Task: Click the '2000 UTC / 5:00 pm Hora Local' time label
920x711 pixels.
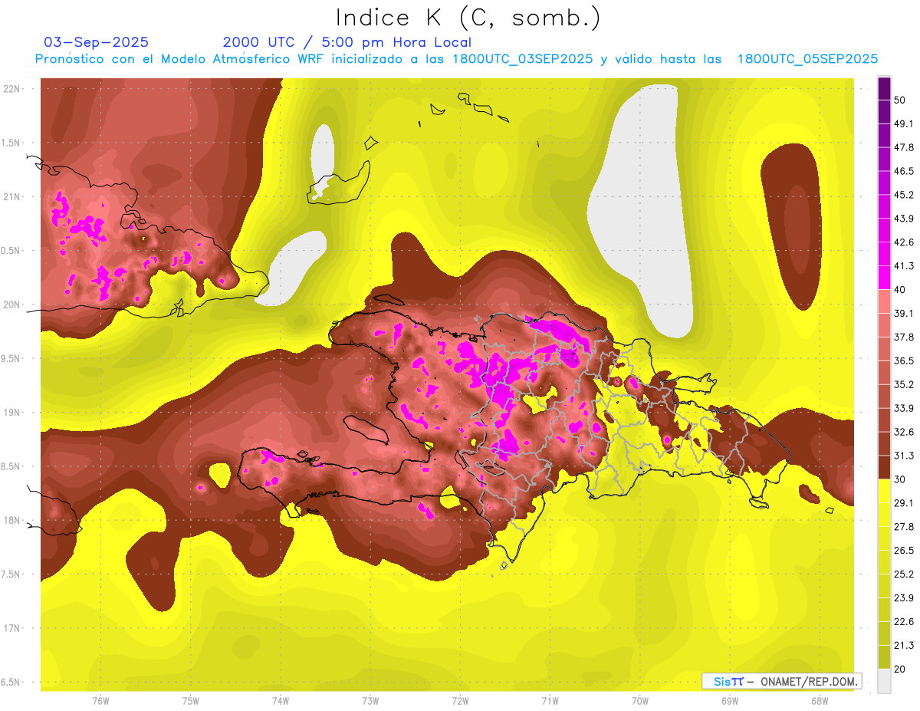Action: click(x=347, y=42)
